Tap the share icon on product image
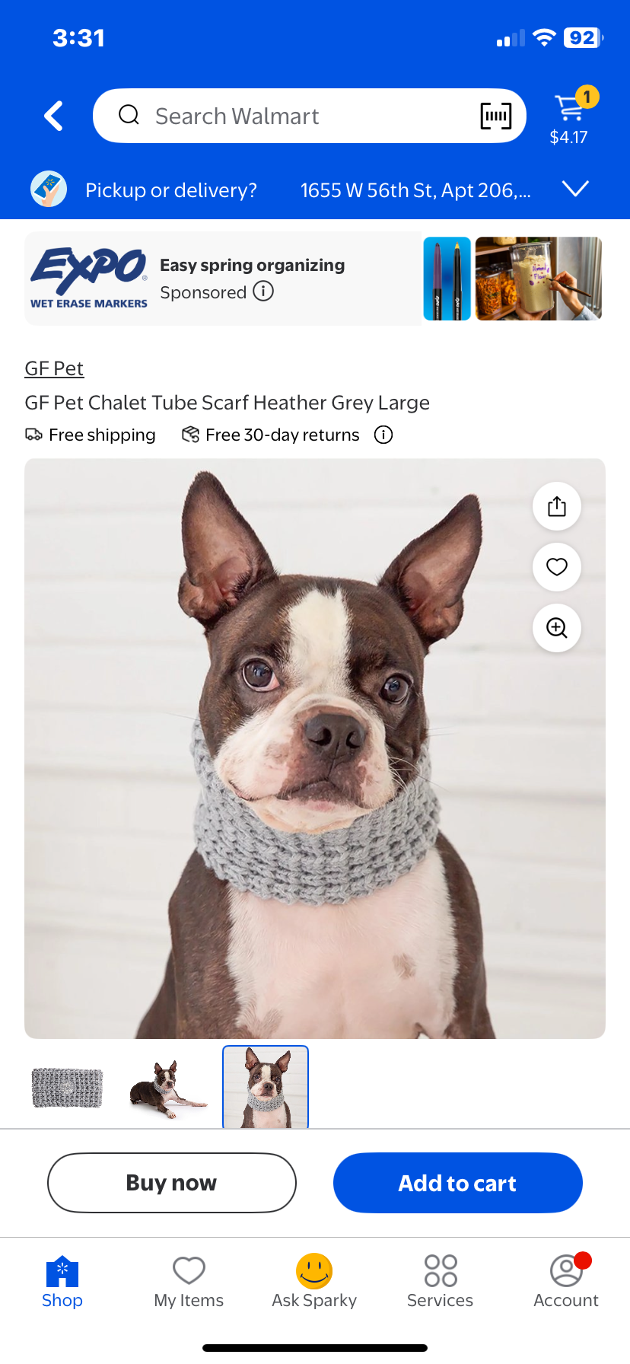 pos(557,506)
